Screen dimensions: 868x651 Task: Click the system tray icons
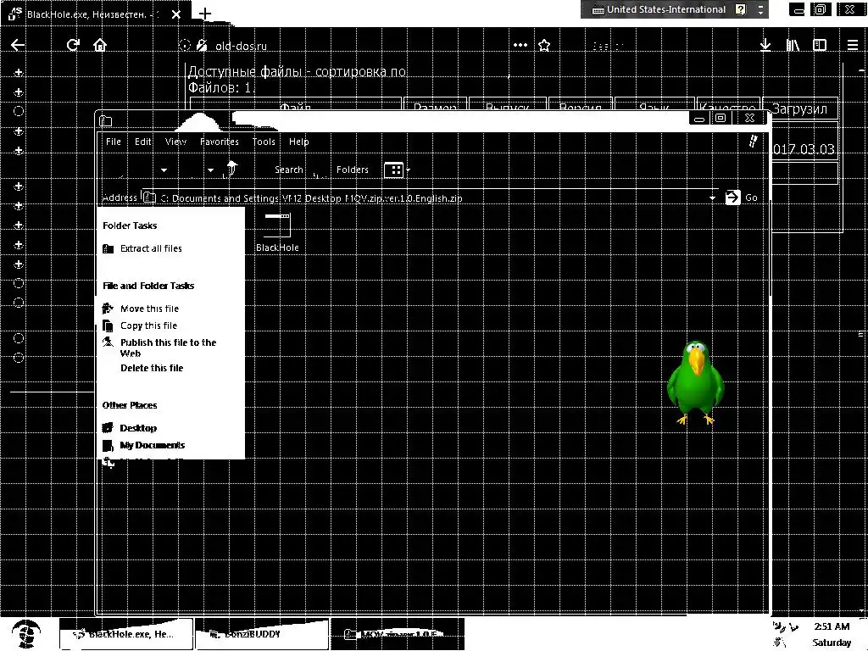pos(786,633)
